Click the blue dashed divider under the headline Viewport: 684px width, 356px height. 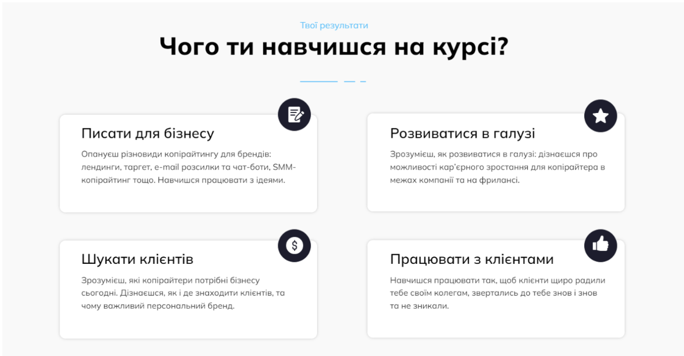coord(333,82)
